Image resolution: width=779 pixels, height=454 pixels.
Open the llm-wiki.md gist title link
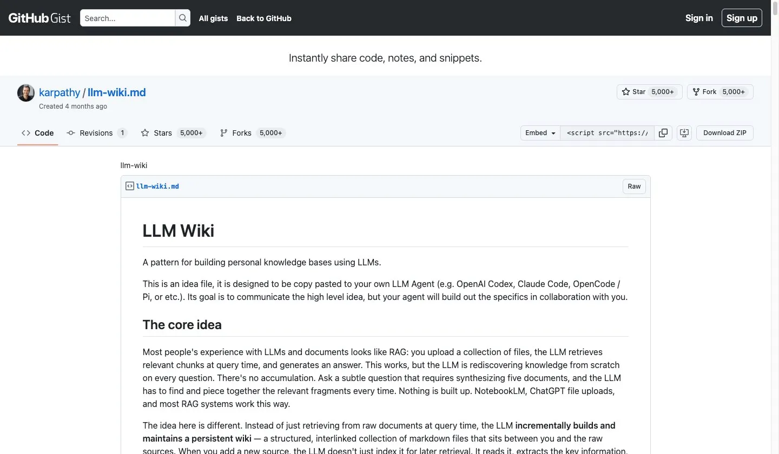116,92
